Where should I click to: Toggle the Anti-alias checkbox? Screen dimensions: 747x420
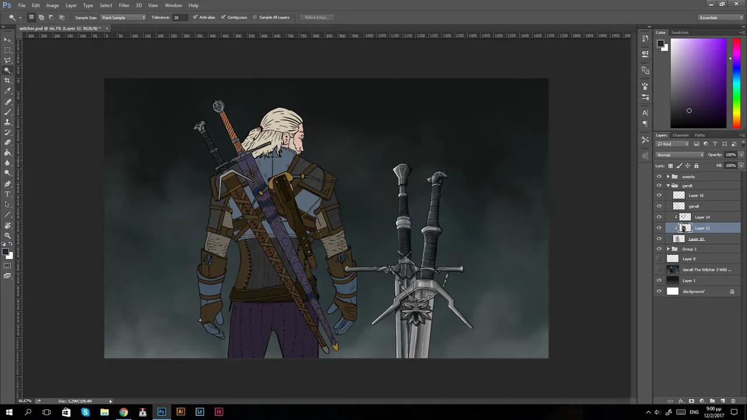point(195,17)
